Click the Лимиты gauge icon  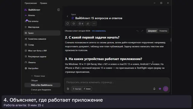26,62
